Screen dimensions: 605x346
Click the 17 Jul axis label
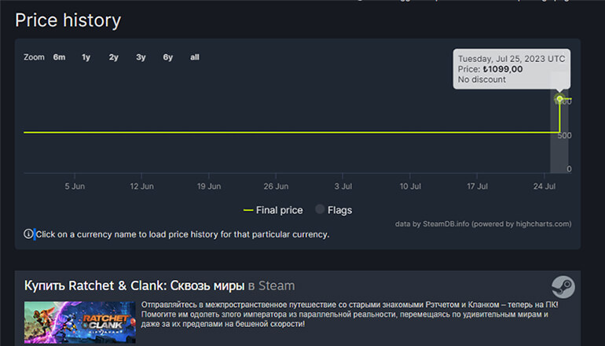(x=477, y=186)
